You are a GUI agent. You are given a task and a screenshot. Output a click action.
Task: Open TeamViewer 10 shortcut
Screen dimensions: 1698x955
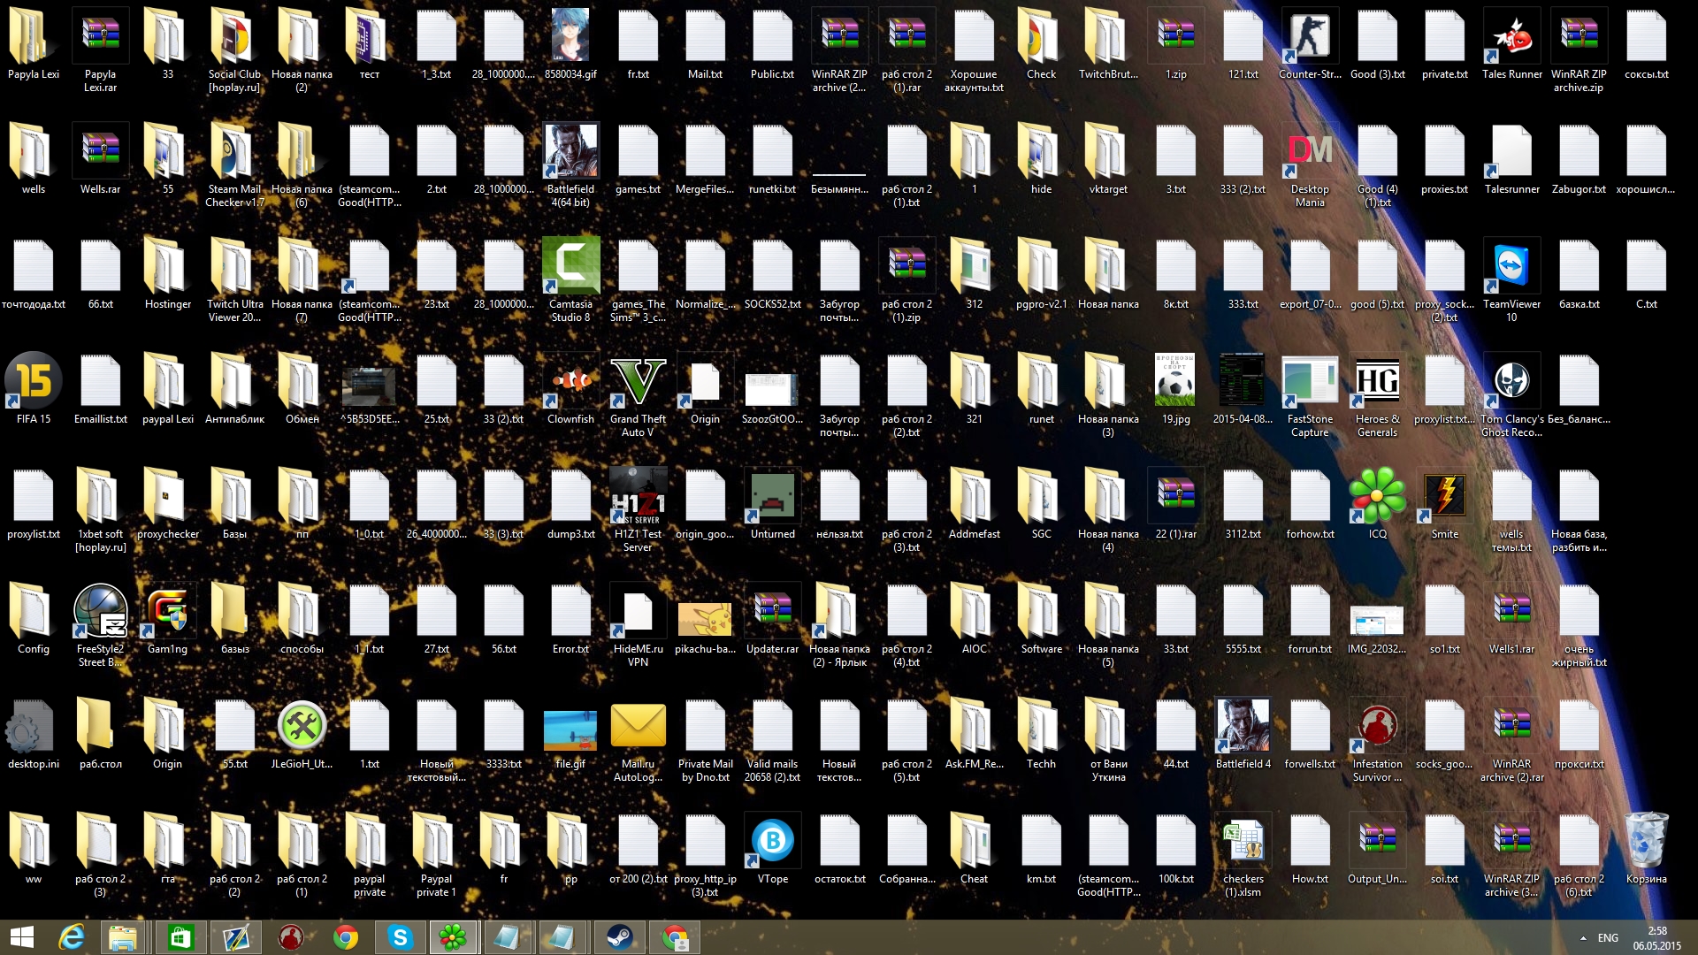click(1512, 266)
